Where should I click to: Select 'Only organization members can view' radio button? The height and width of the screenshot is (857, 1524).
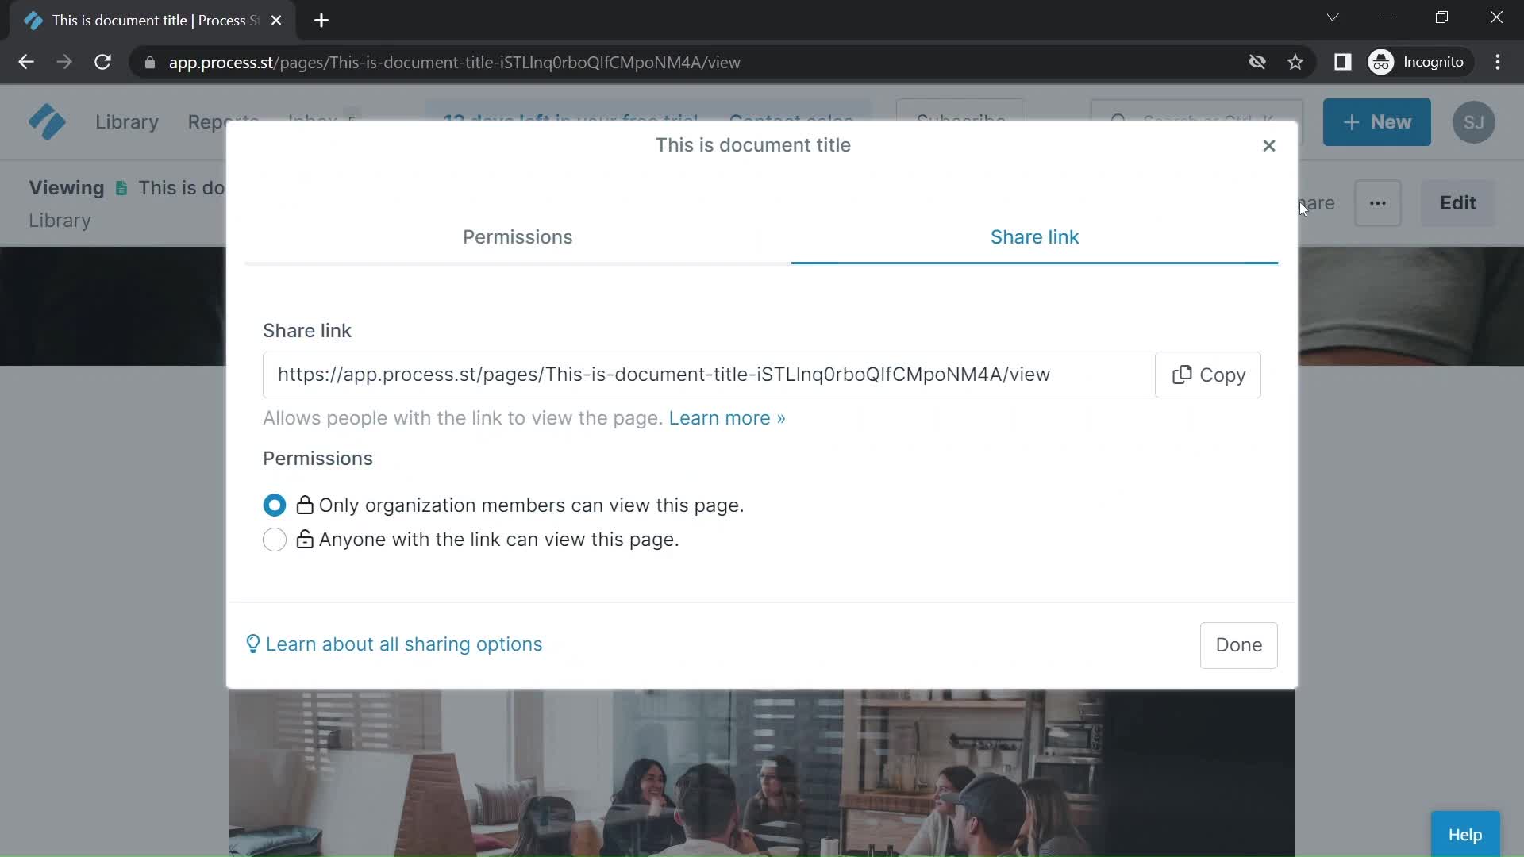pyautogui.click(x=274, y=505)
